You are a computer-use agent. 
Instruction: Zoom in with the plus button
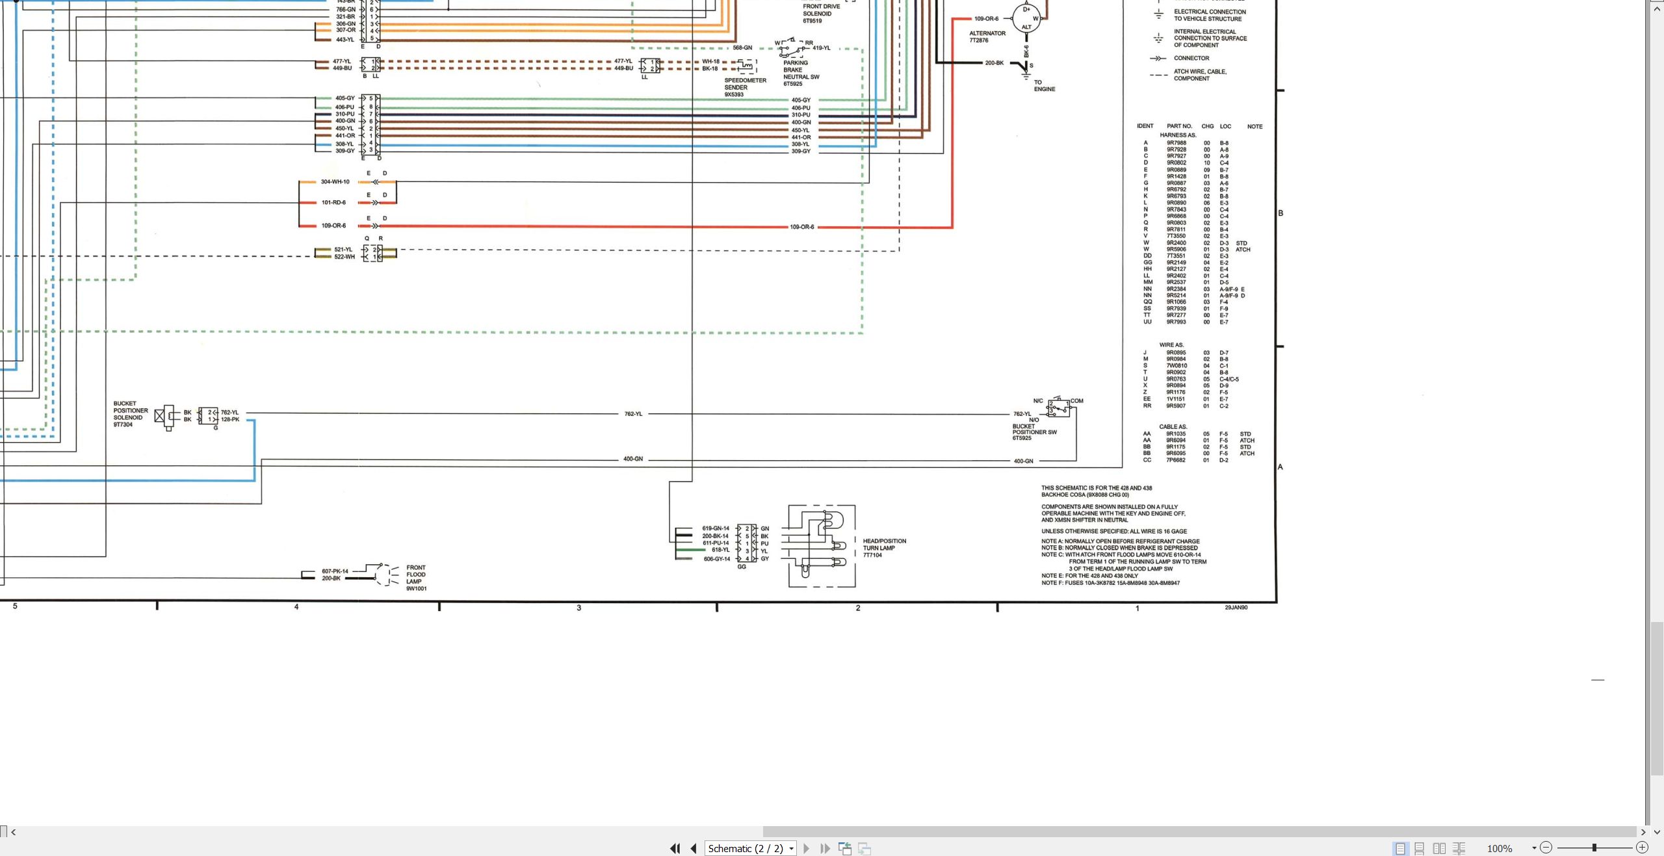(1643, 848)
